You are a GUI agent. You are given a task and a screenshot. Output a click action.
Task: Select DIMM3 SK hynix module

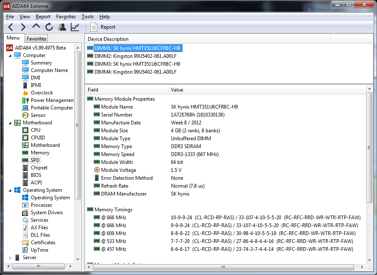click(x=137, y=64)
